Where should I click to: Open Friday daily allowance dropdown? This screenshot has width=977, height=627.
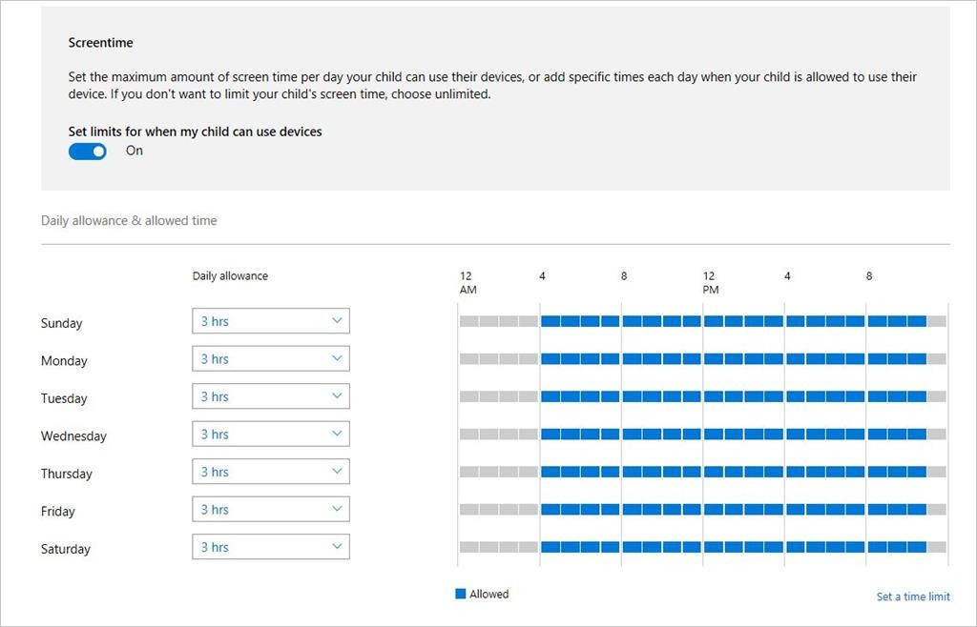click(x=271, y=510)
